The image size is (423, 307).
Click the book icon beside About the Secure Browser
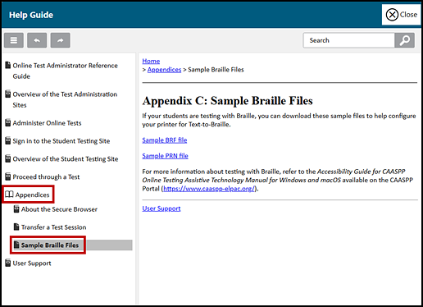point(16,208)
